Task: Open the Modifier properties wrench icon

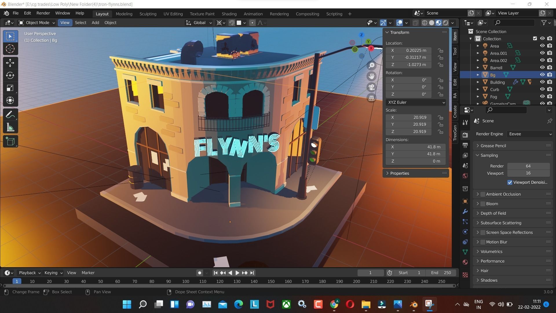Action: 465,211
